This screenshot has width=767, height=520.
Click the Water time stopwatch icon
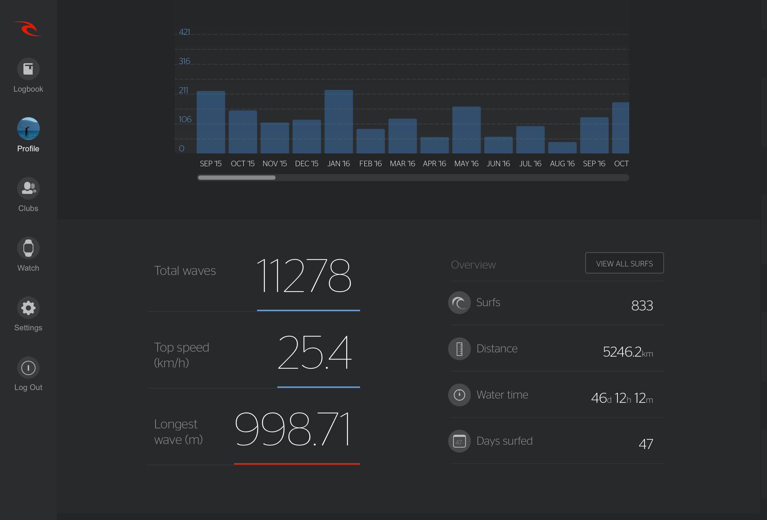point(459,395)
